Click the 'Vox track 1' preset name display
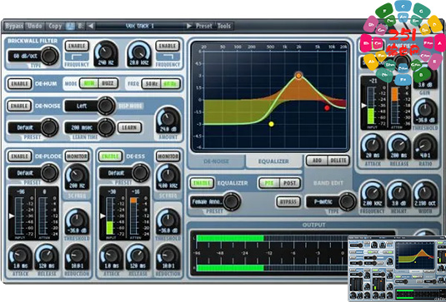The width and height of the screenshot is (446, 302). [x=140, y=26]
